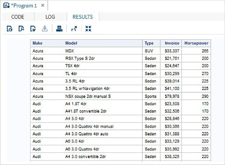This screenshot has width=225, height=165.
Task: Download results as PDF file
Action: 21,28
